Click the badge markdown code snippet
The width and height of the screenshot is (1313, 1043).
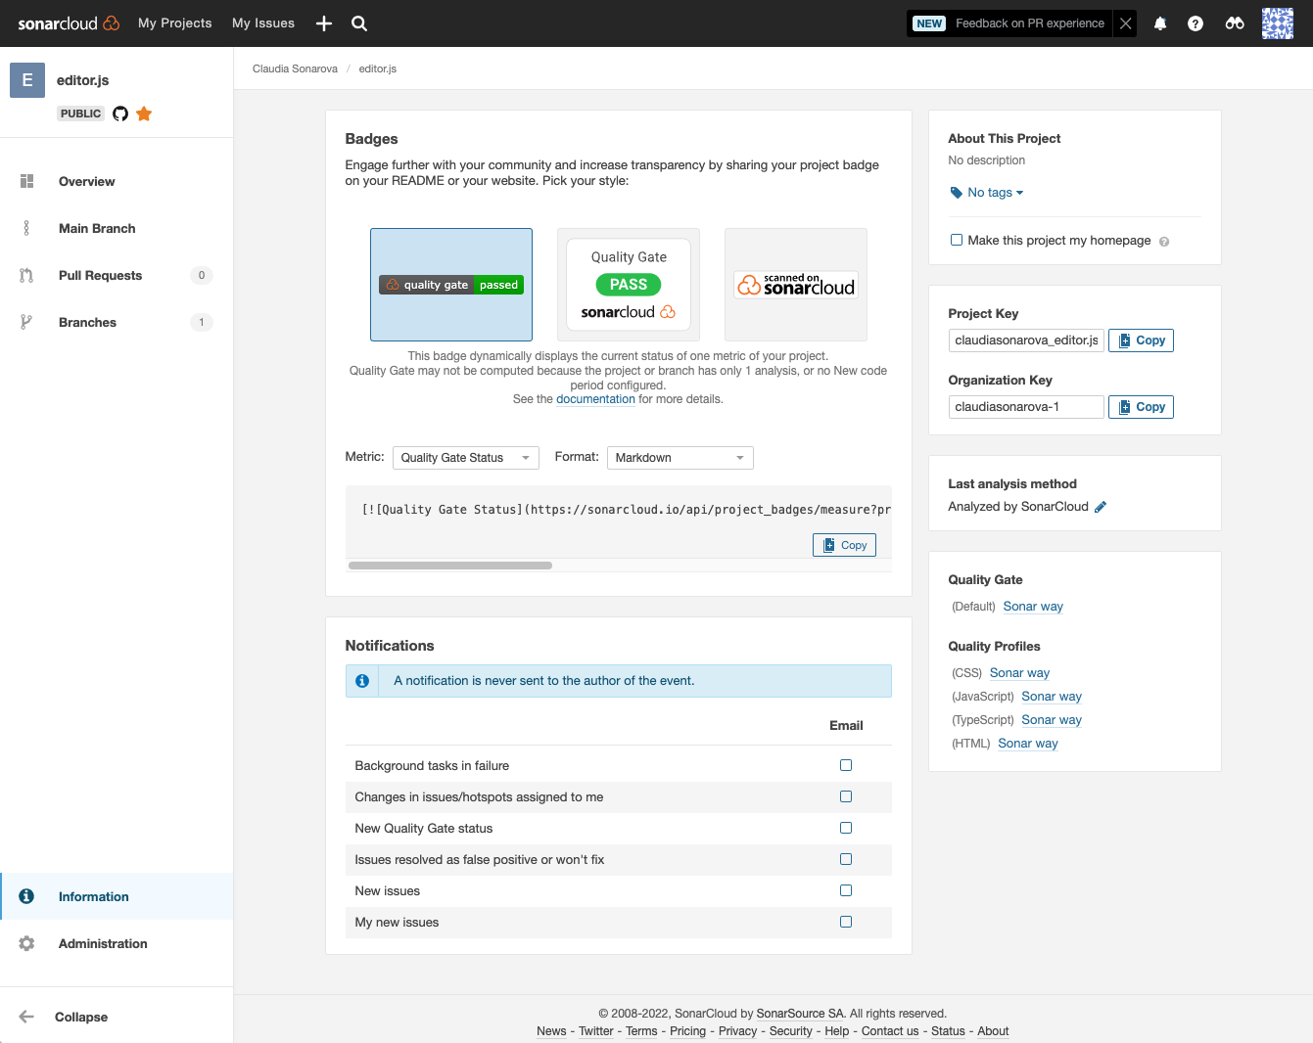pyautogui.click(x=627, y=510)
